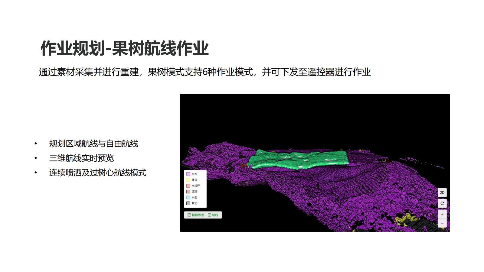The image size is (484, 272).
Task: Zoom in using the plus icon
Action: point(442,214)
